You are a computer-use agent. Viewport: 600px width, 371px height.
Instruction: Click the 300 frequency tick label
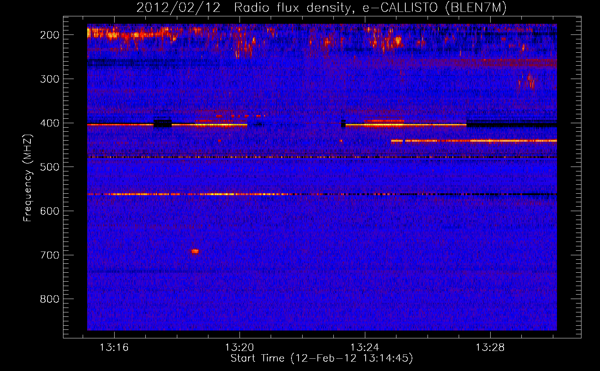click(50, 79)
